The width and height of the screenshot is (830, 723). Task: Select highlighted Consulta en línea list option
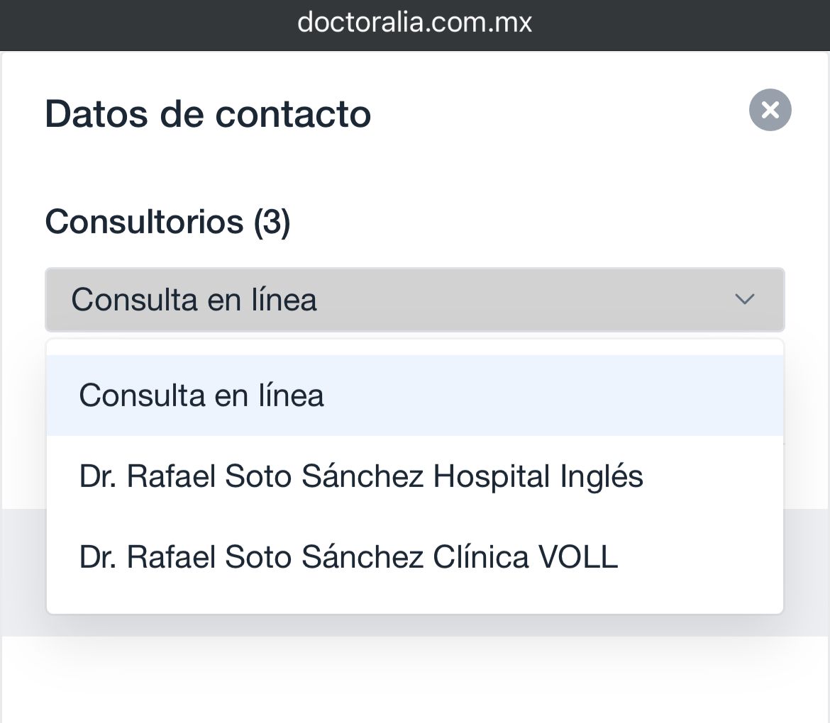pos(201,396)
